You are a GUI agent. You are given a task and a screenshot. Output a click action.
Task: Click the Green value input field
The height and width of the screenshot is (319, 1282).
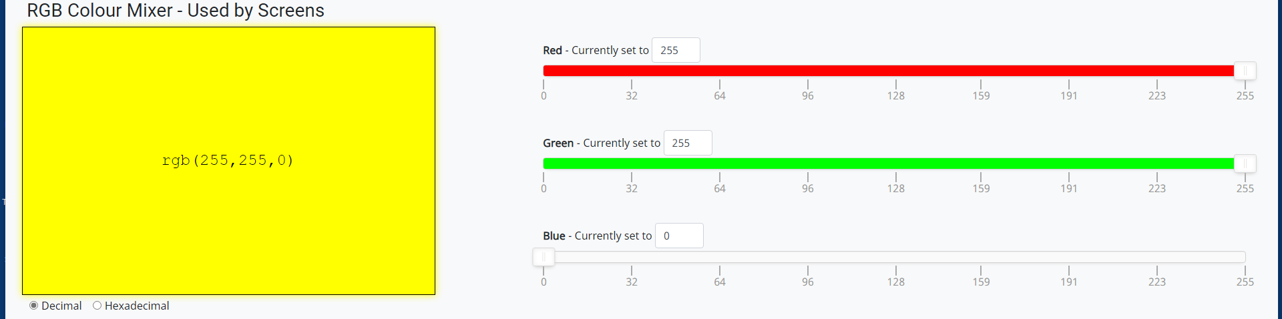(x=687, y=143)
